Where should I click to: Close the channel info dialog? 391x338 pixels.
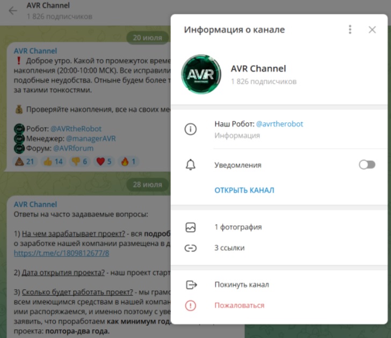(x=372, y=30)
